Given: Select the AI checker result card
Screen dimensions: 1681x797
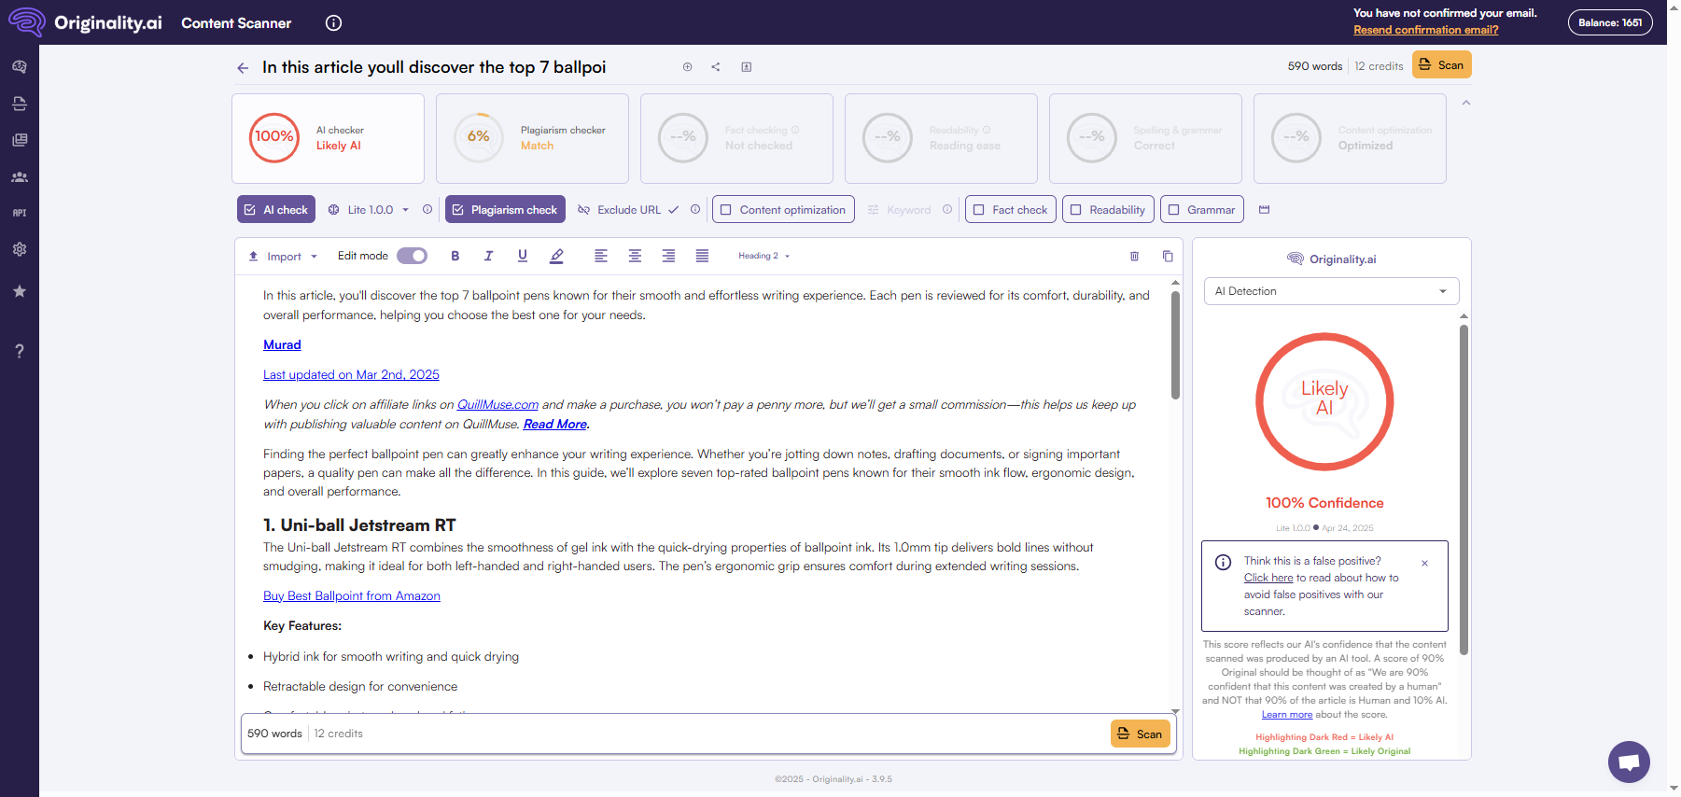Looking at the screenshot, I should [328, 138].
